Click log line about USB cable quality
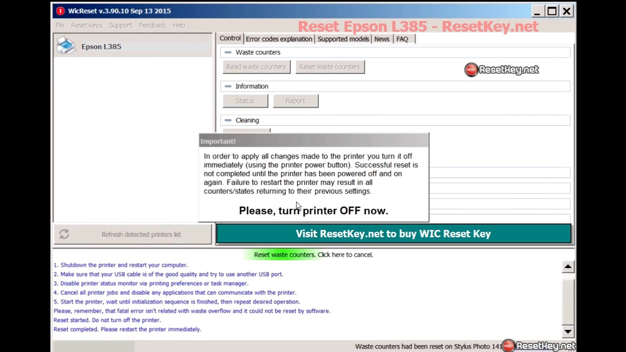 click(168, 274)
